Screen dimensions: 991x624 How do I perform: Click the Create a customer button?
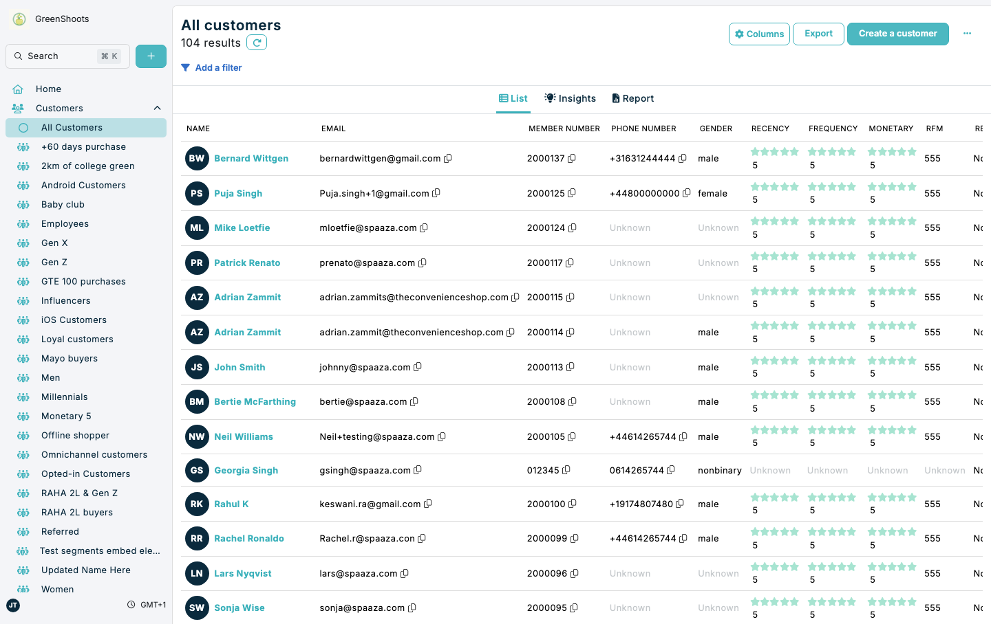coord(898,33)
